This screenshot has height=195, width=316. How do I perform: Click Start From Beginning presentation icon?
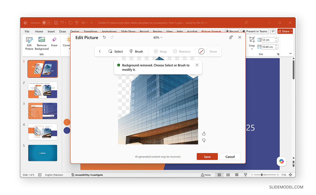pos(77,23)
